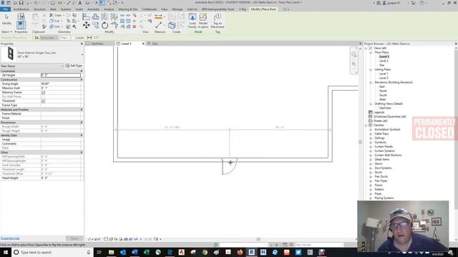Collapse Floor Plans tree node

point(371,52)
